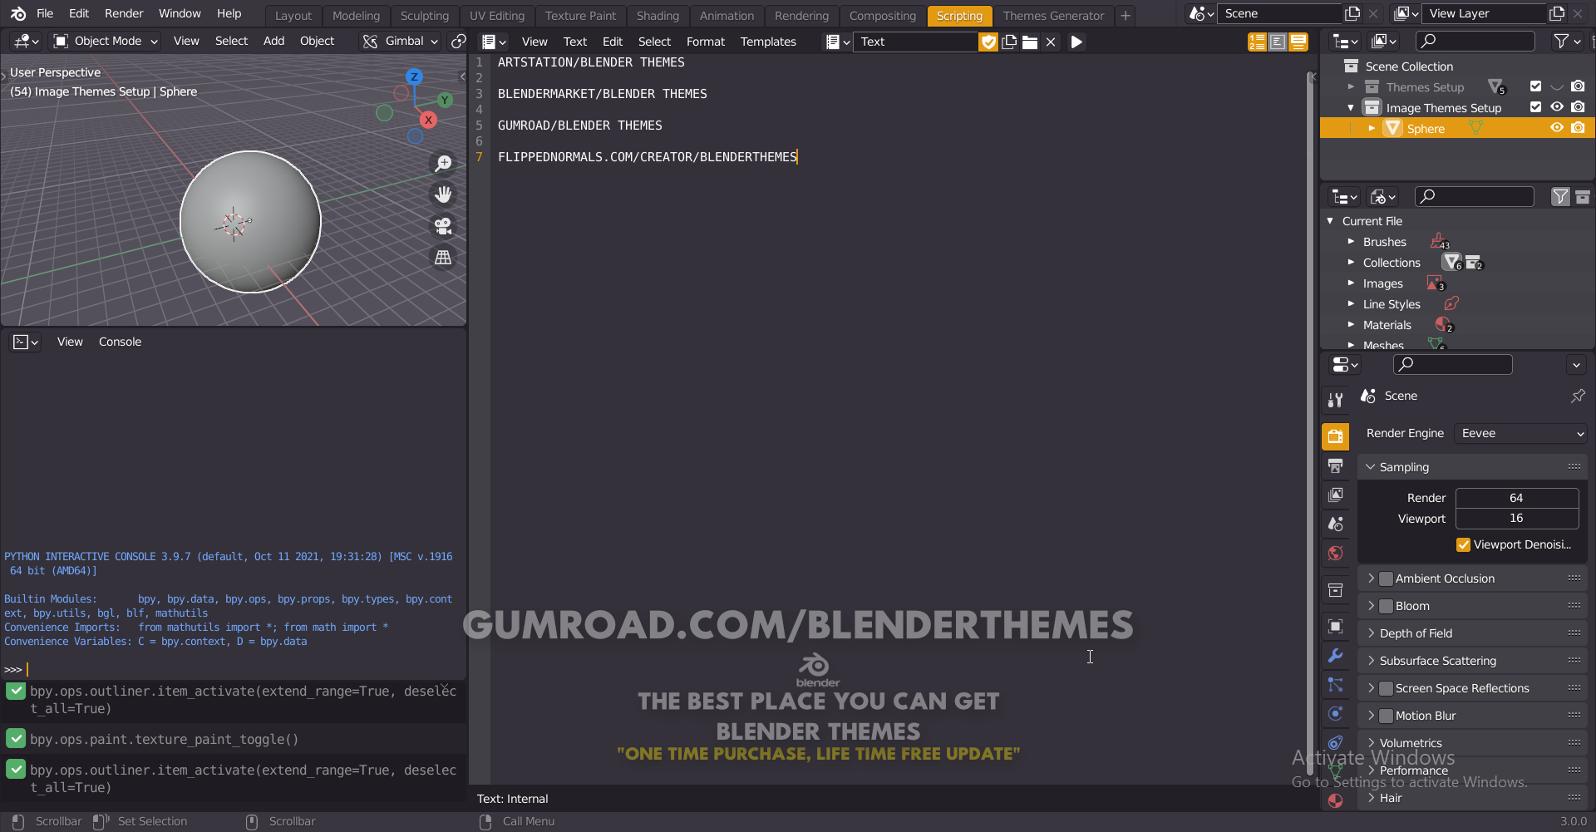Enable Motion Blur checkbox
The height and width of the screenshot is (832, 1596).
(x=1386, y=716)
